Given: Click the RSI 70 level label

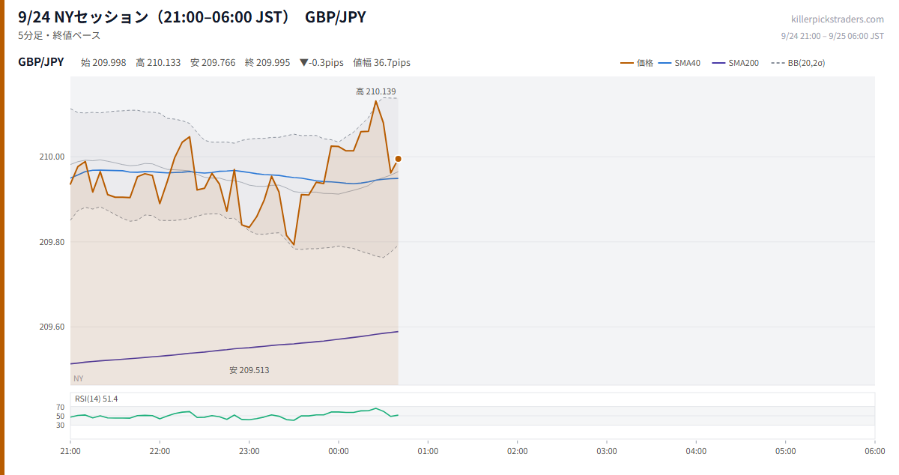Looking at the screenshot, I should tap(60, 407).
